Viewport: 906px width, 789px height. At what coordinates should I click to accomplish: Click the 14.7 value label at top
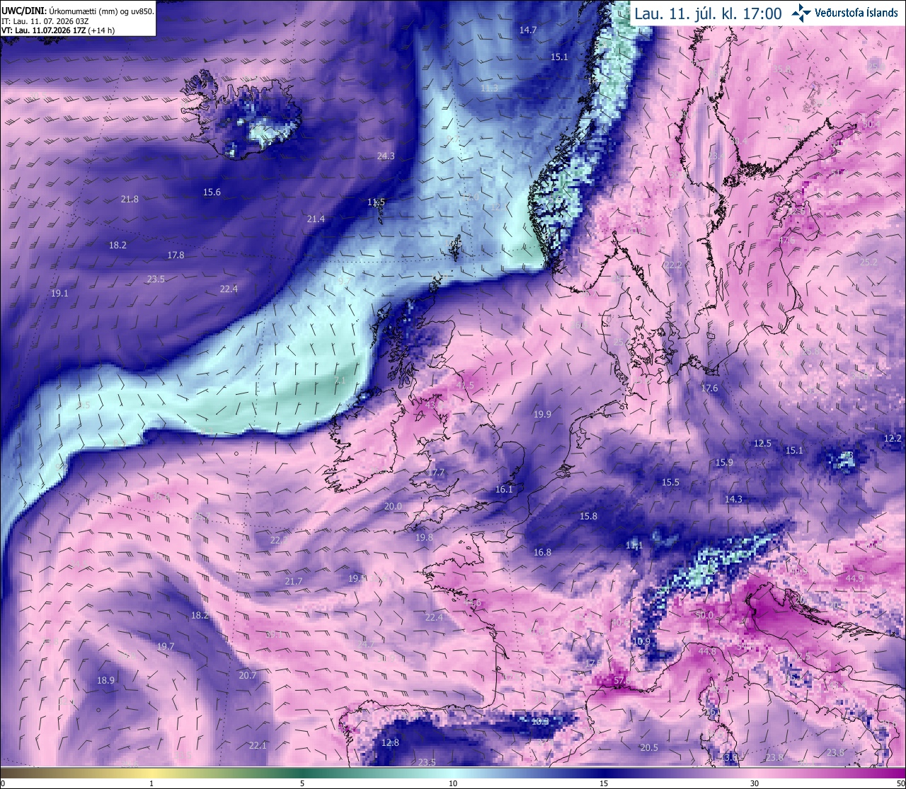click(x=528, y=30)
